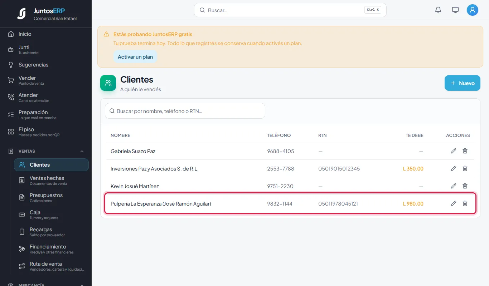Open Vender point of sale

click(x=46, y=80)
